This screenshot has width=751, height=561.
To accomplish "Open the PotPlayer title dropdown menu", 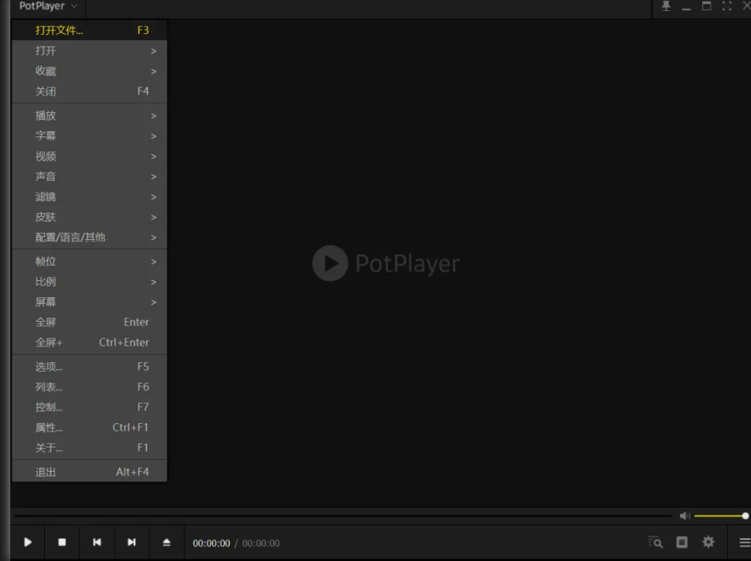I will point(47,6).
